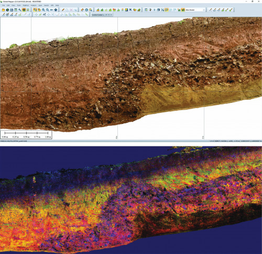The image size is (262, 254).
Task: Open the Layer menu
Action: pyautogui.click(x=40, y=5)
